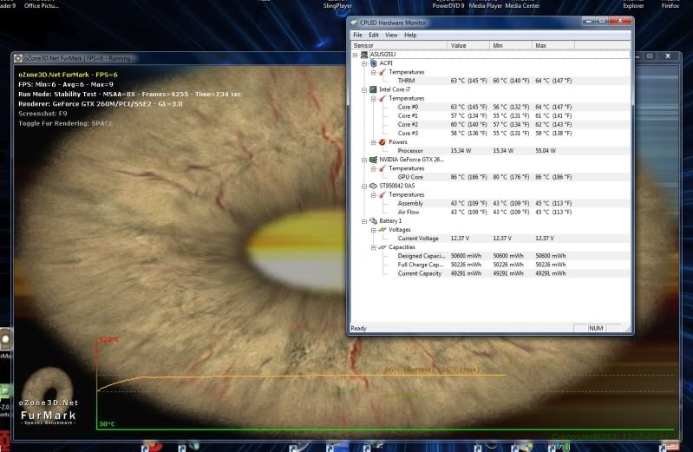This screenshot has width=693, height=452.
Task: Open the Help menu in Hardware Monitor
Action: tap(410, 35)
